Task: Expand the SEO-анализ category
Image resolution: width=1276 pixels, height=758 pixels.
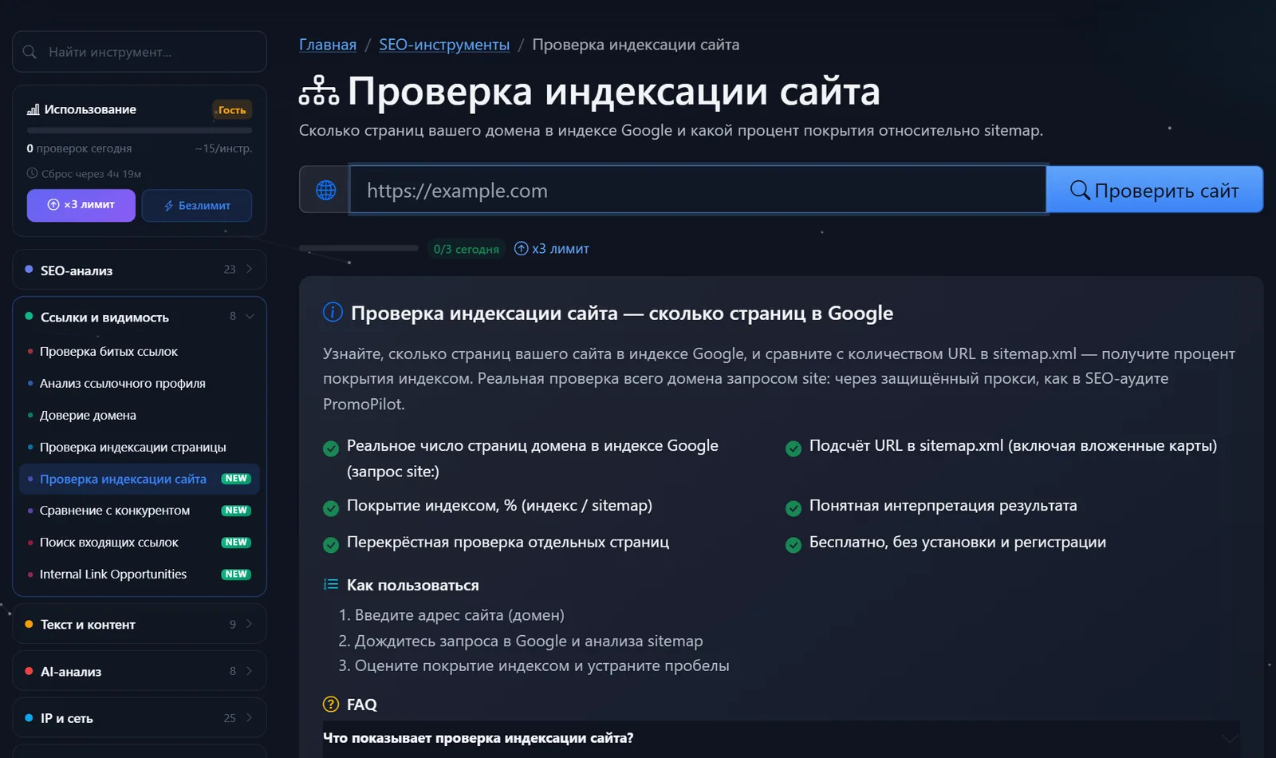Action: coord(140,270)
